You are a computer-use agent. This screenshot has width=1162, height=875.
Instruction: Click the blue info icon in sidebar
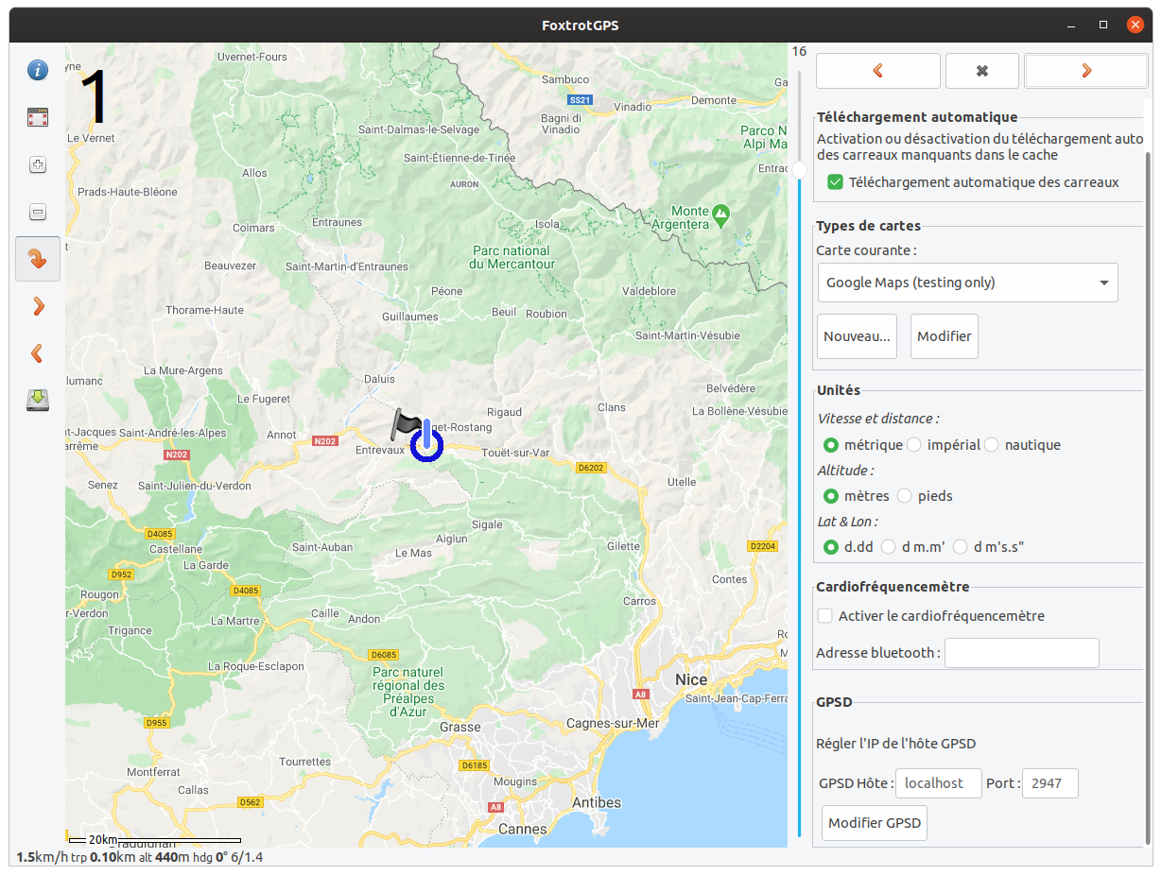pos(38,70)
